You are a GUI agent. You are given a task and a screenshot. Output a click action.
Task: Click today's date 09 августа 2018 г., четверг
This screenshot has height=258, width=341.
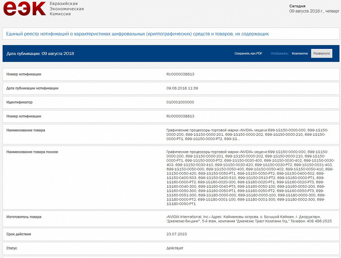[314, 11]
